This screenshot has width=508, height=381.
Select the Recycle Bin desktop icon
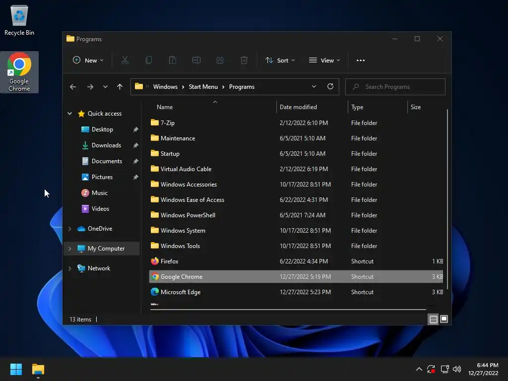[19, 20]
